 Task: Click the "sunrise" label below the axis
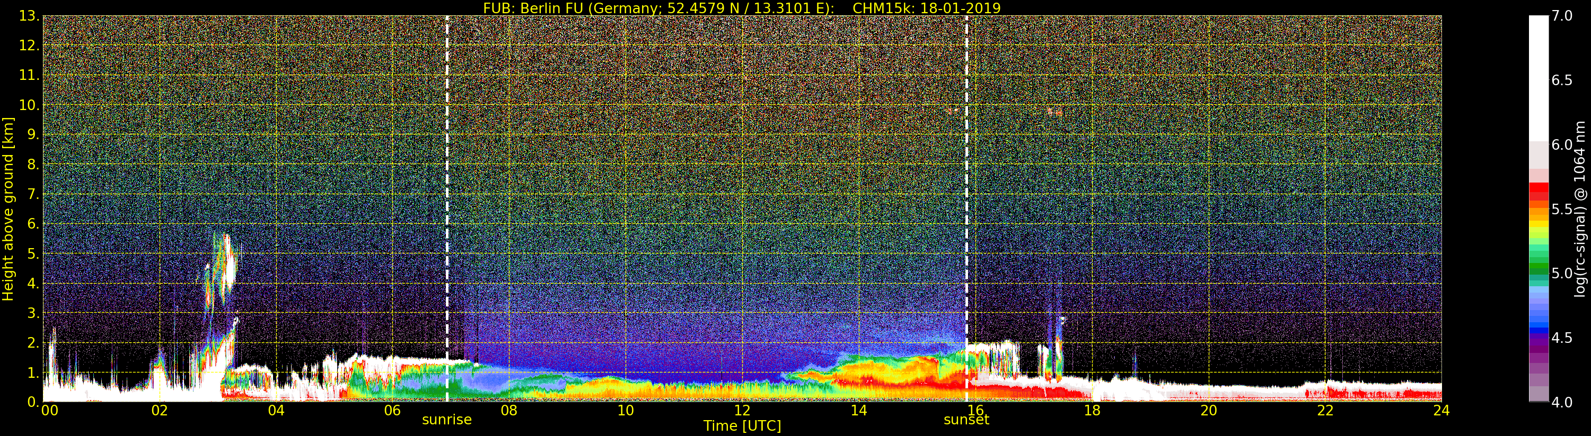[x=446, y=420]
